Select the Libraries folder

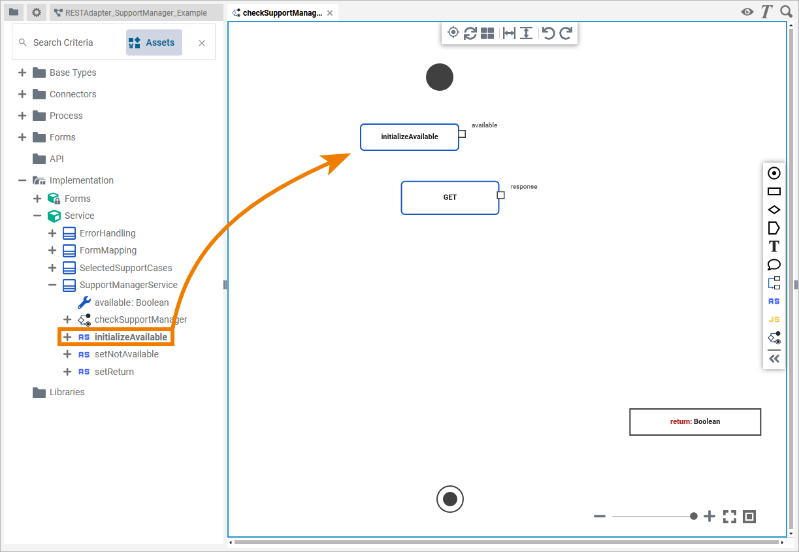59,392
